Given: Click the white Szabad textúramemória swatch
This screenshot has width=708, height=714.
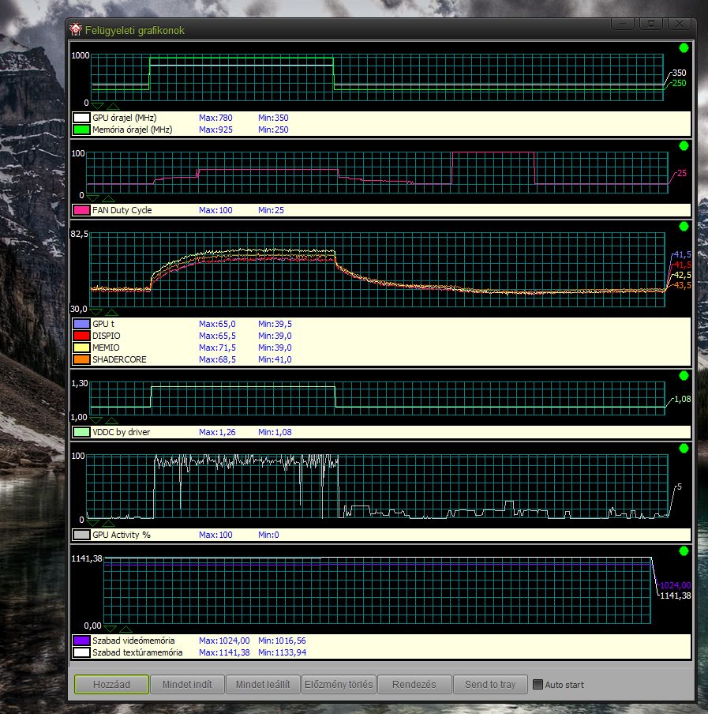Looking at the screenshot, I should coord(81,652).
